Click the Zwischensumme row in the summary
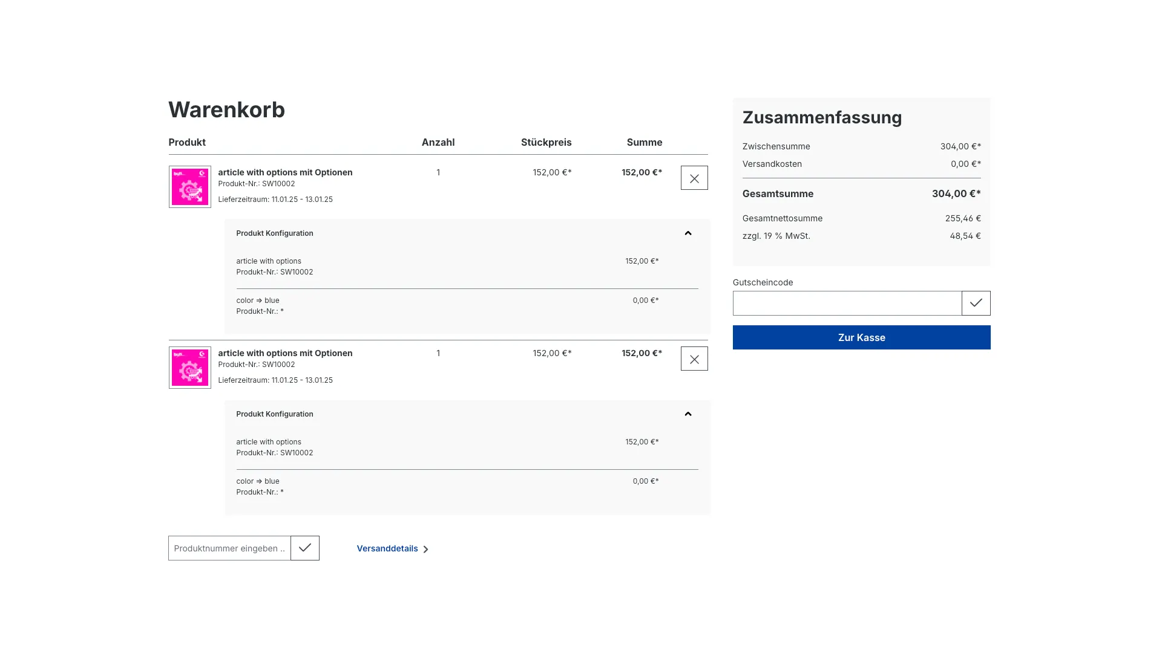 click(x=776, y=146)
